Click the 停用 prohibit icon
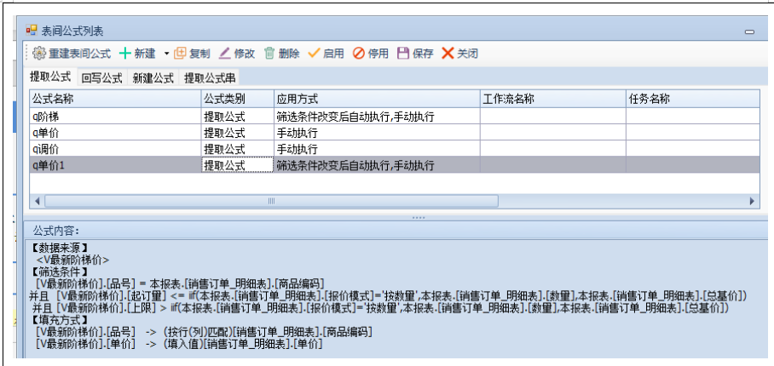 pyautogui.click(x=359, y=53)
